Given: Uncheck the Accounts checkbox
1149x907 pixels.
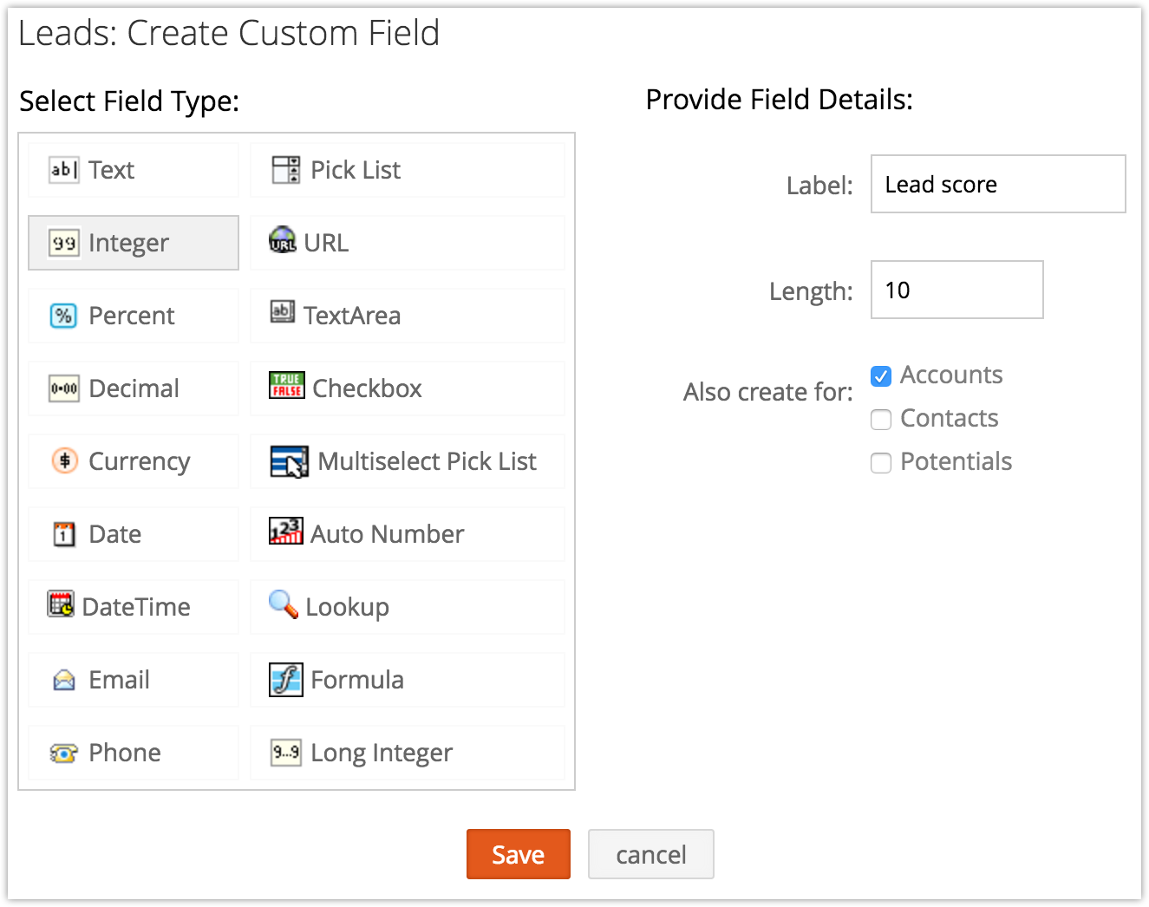Looking at the screenshot, I should click(881, 376).
